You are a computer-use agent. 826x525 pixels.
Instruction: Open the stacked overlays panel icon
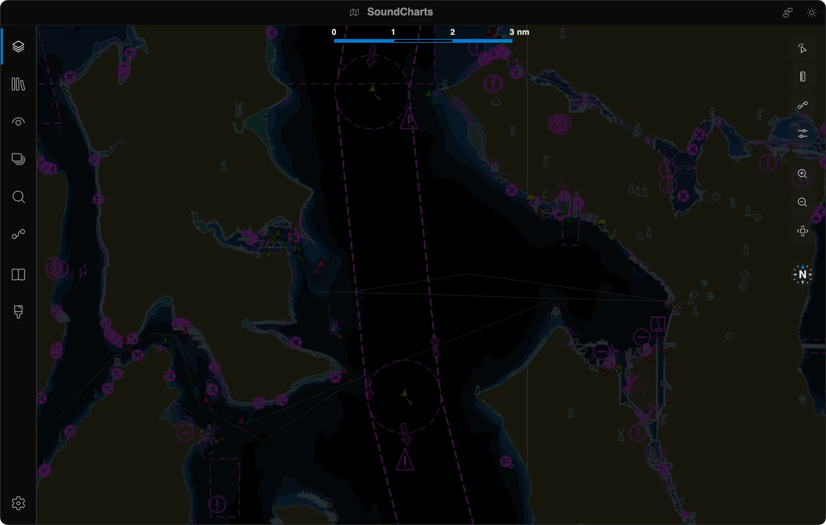click(x=18, y=159)
